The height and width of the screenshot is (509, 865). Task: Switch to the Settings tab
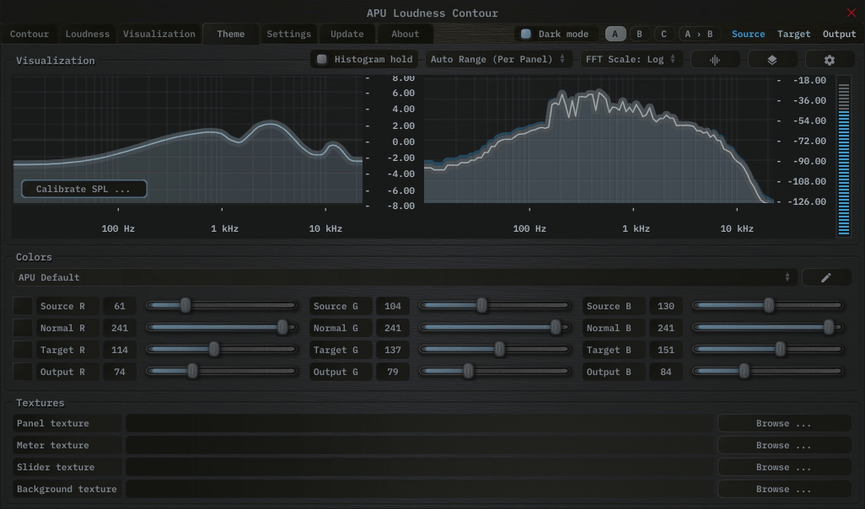tap(288, 35)
